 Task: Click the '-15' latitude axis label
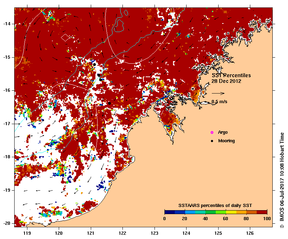[7, 57]
